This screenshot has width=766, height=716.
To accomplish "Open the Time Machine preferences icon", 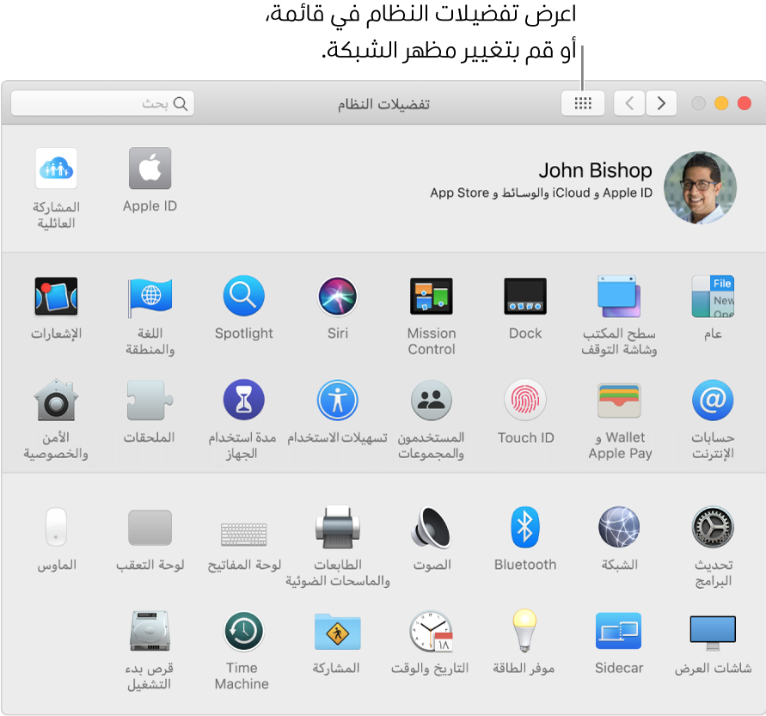I will [x=244, y=631].
